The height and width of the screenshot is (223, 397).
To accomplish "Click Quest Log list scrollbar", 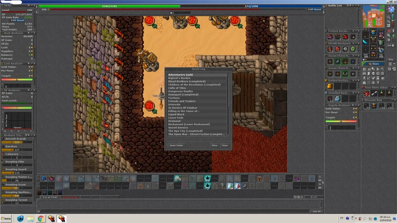I will [x=228, y=105].
